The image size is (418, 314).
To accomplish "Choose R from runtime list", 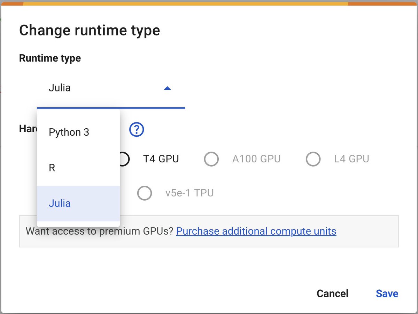I will click(x=78, y=168).
